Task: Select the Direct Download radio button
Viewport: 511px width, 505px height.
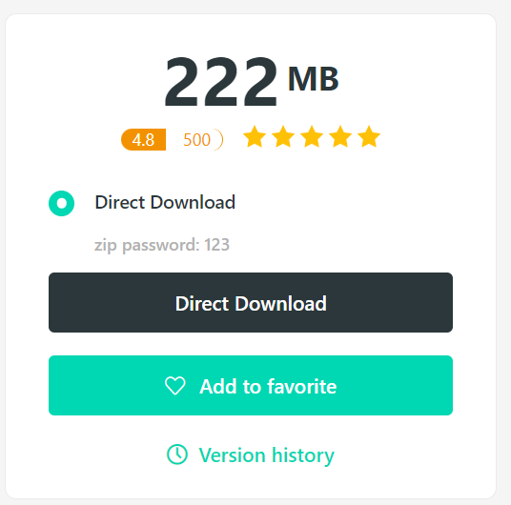Action: (x=61, y=203)
